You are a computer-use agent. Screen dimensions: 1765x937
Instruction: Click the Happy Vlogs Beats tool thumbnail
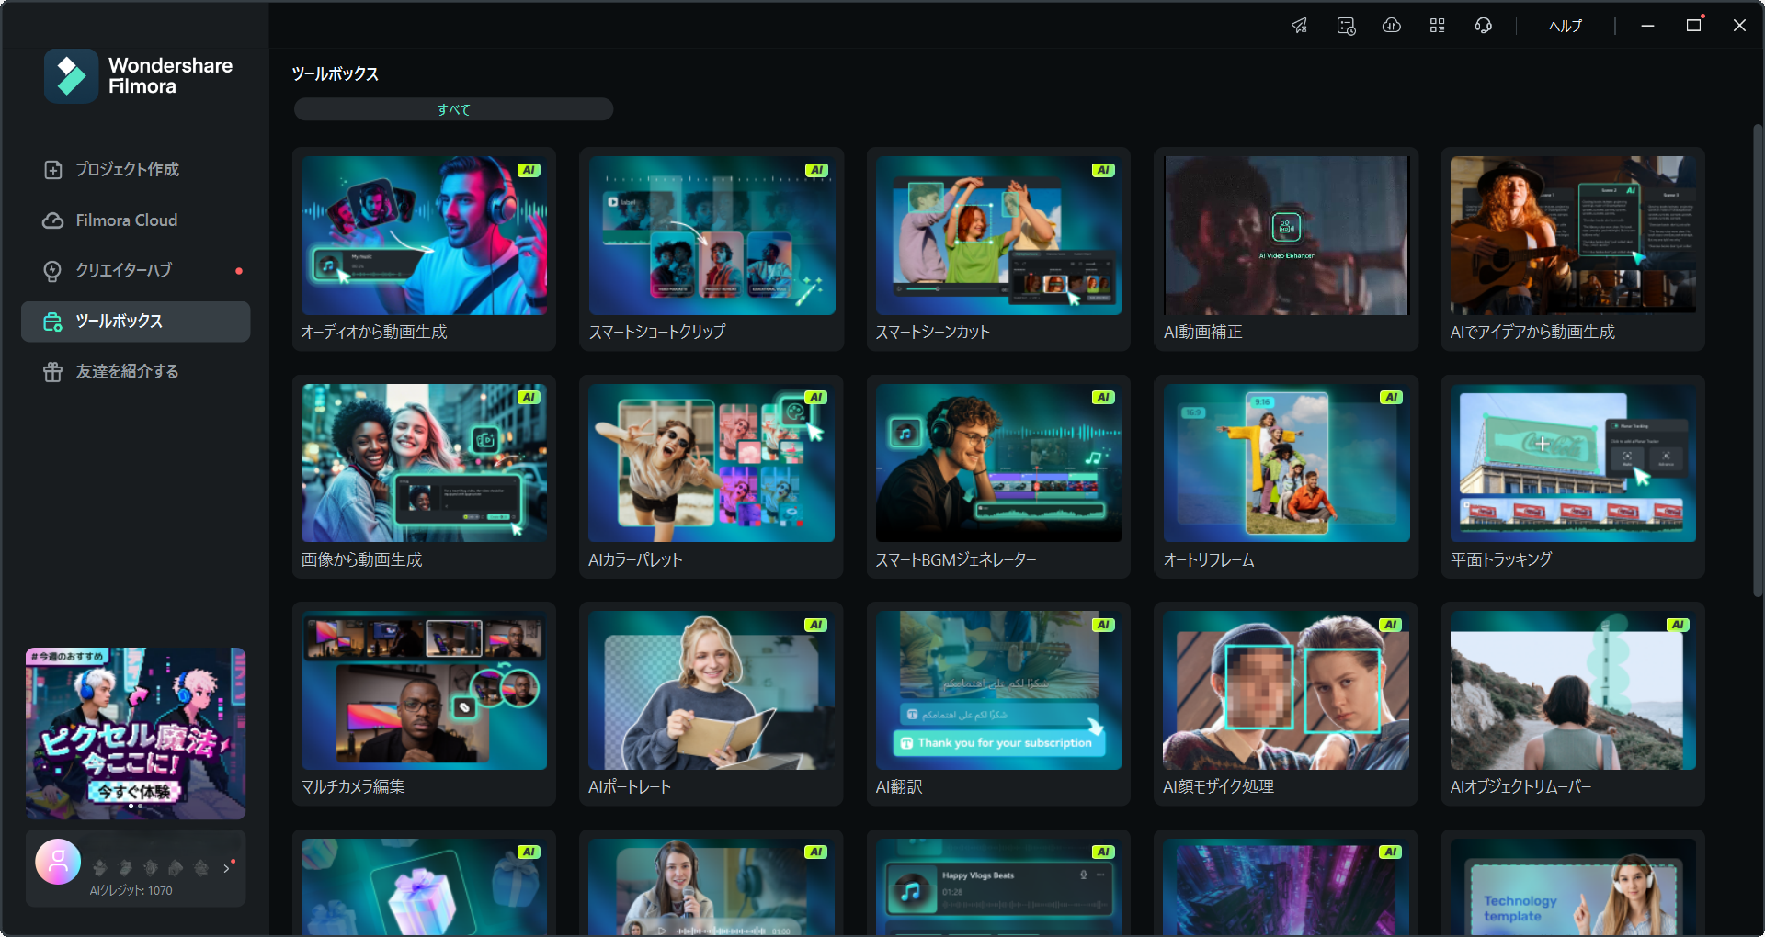[x=998, y=886]
